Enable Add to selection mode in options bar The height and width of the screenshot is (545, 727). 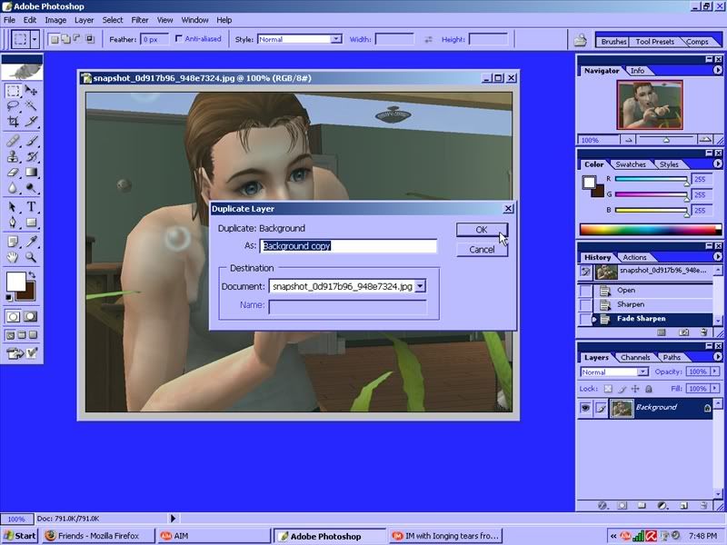[65, 39]
